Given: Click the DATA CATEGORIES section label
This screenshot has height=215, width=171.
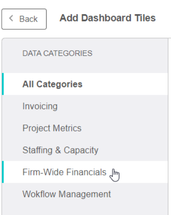Looking at the screenshot, I should coord(57,53).
